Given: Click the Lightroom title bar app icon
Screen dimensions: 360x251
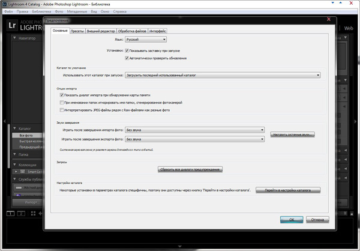Looking at the screenshot, I should click(4, 4).
